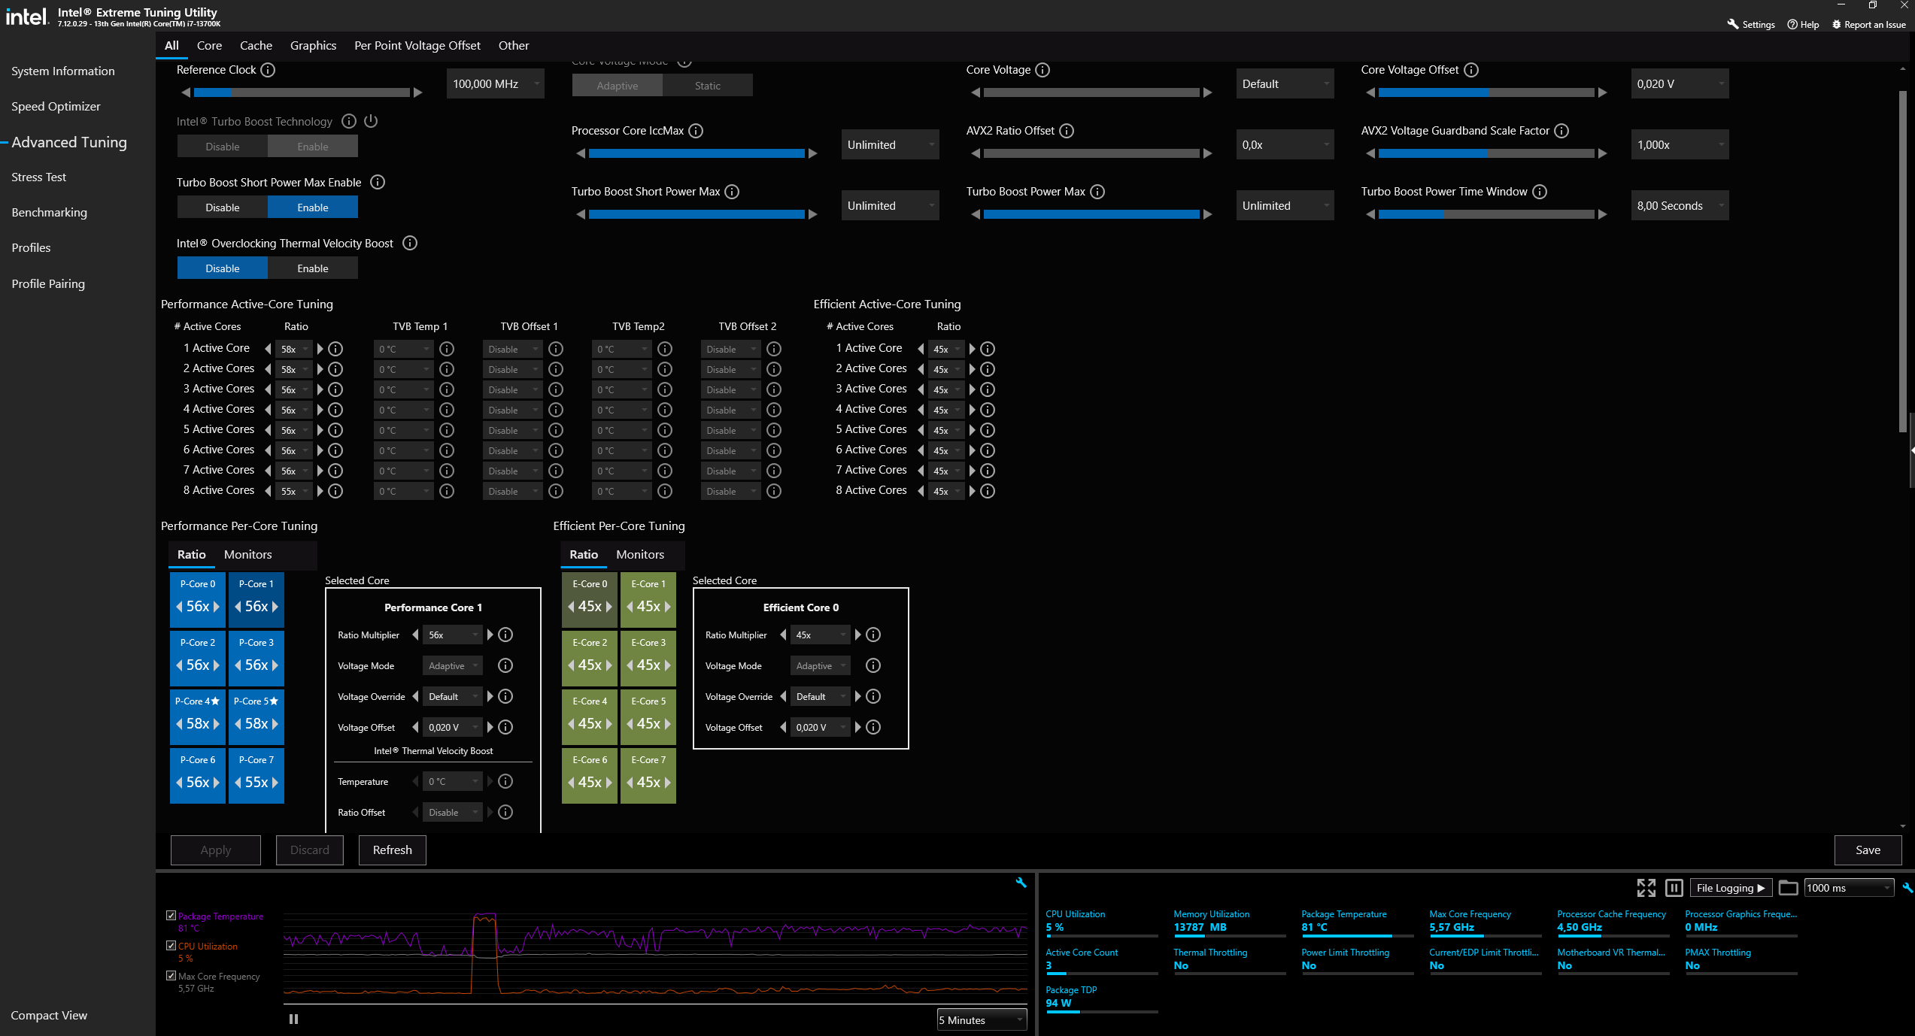This screenshot has height=1036, width=1915.
Task: Pause the graph playback
Action: (x=293, y=1019)
